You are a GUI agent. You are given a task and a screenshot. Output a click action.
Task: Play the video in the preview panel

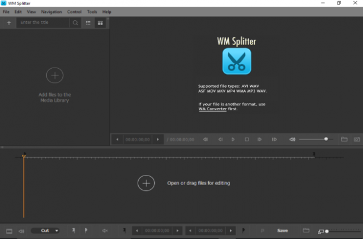click(233, 139)
